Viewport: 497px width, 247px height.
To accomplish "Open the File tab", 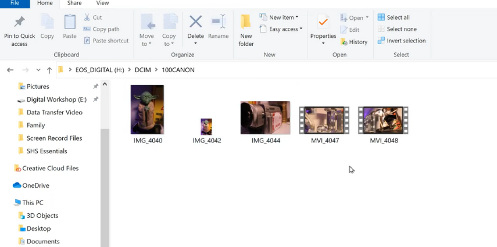I will tap(15, 3).
